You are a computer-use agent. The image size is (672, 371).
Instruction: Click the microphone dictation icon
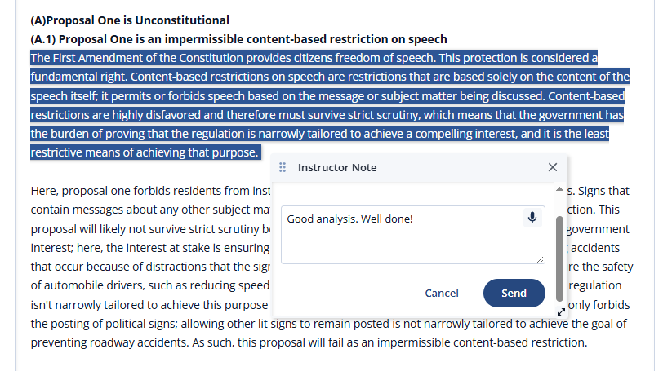(x=532, y=218)
